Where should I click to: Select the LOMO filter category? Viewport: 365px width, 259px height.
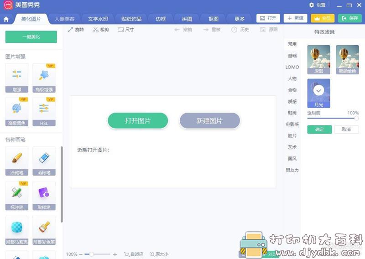(292, 67)
